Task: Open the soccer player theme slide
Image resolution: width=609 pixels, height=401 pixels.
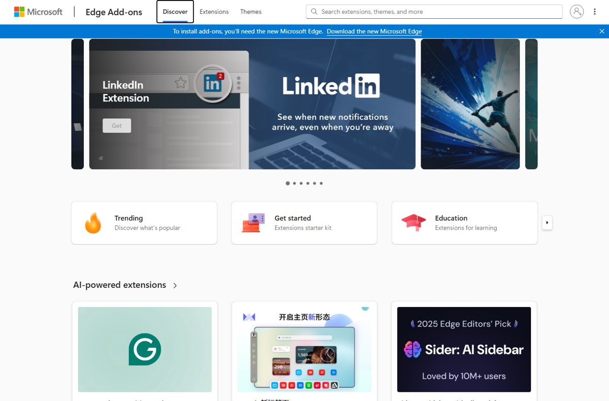Action: (470, 104)
